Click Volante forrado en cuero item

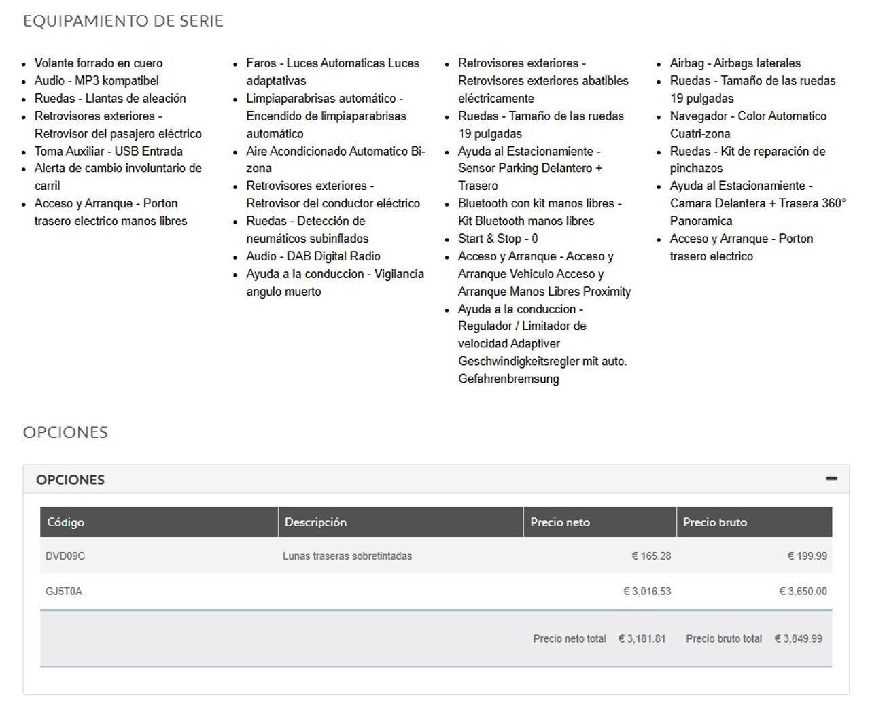click(99, 63)
